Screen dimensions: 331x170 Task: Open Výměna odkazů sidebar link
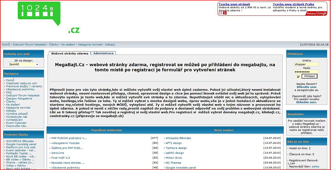[17, 114]
